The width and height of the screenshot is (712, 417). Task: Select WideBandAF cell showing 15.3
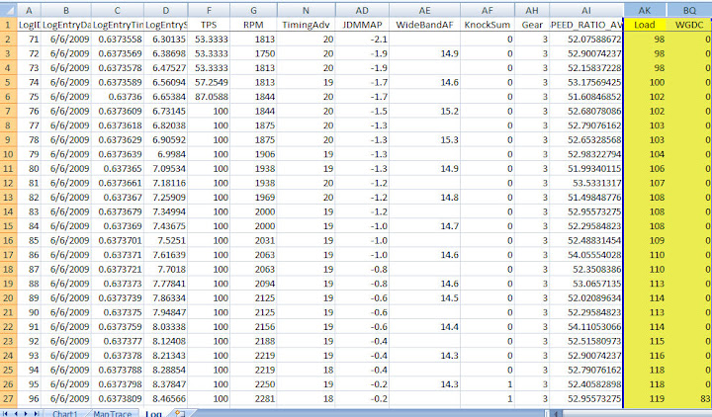pos(424,139)
